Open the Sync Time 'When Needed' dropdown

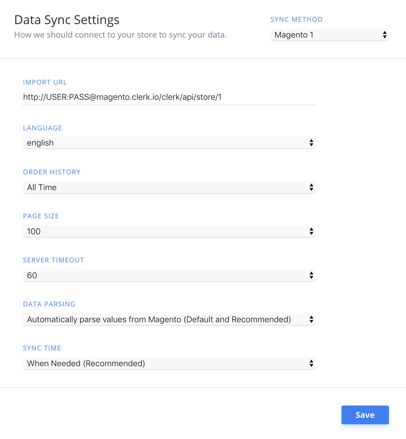tap(164, 364)
